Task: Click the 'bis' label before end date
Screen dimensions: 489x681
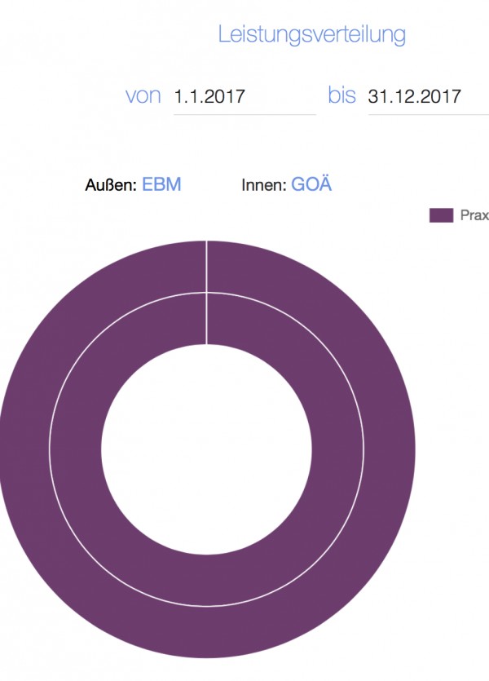Action: (342, 95)
